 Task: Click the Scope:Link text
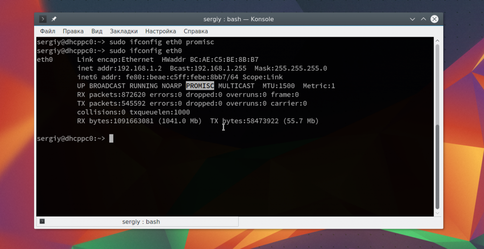pyautogui.click(x=262, y=77)
